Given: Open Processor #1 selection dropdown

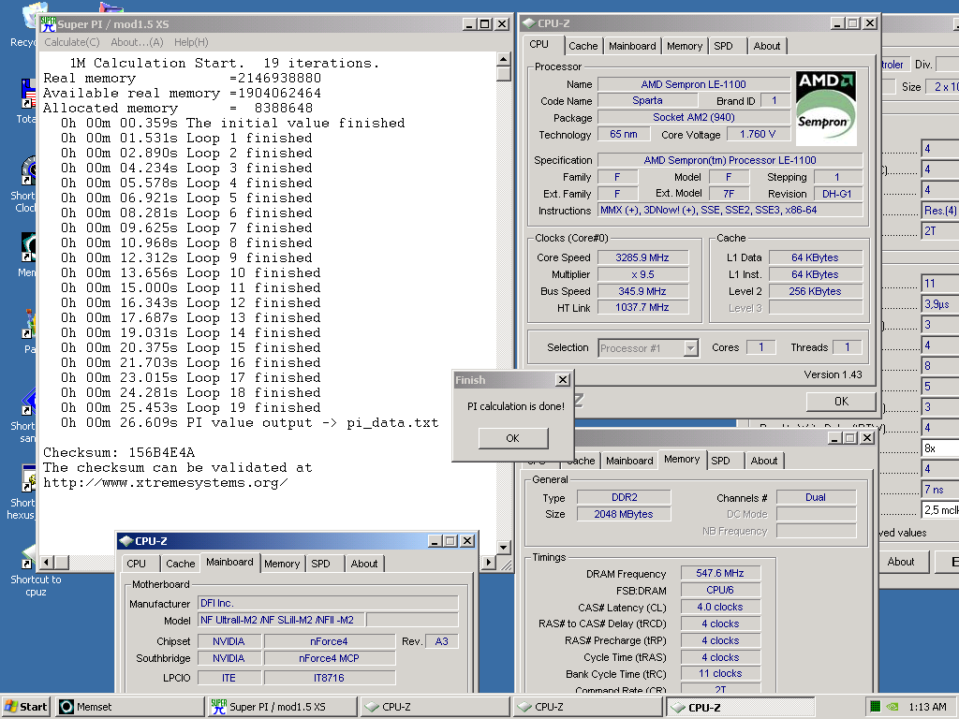Looking at the screenshot, I should [x=690, y=348].
